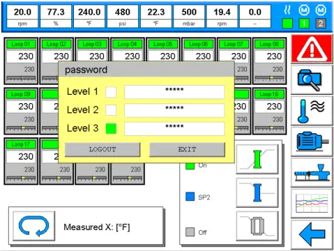334x251 pixels.
Task: Open the trend chart screen
Action: [312, 204]
